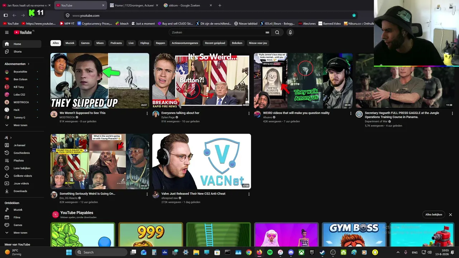Screen dimensions: 459x258
Task: Select the 'Nieuw voor jou' chip
Action: click(258, 43)
